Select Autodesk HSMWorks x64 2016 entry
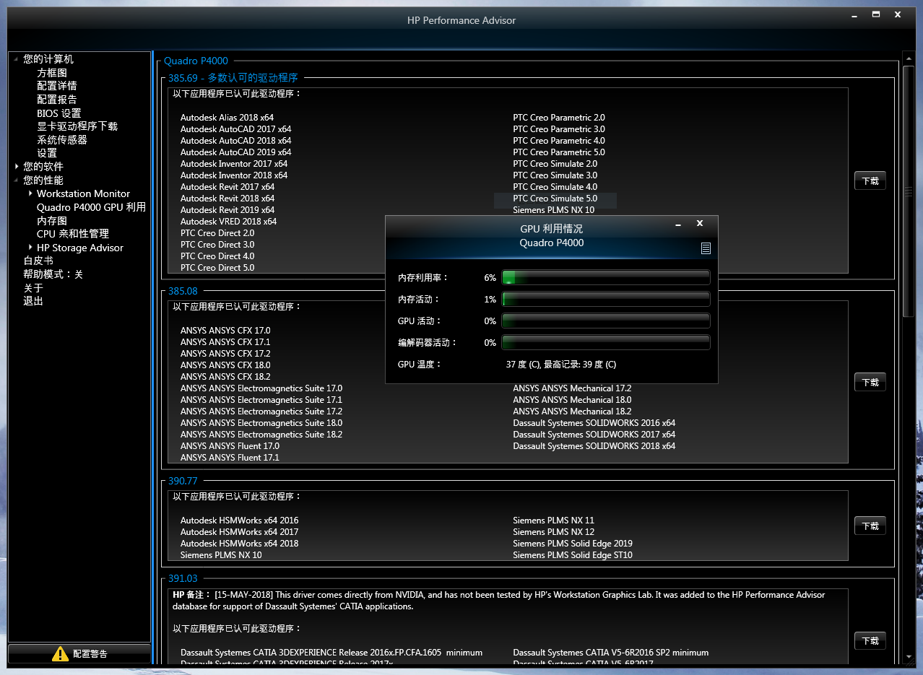Viewport: 923px width, 675px height. [x=239, y=521]
